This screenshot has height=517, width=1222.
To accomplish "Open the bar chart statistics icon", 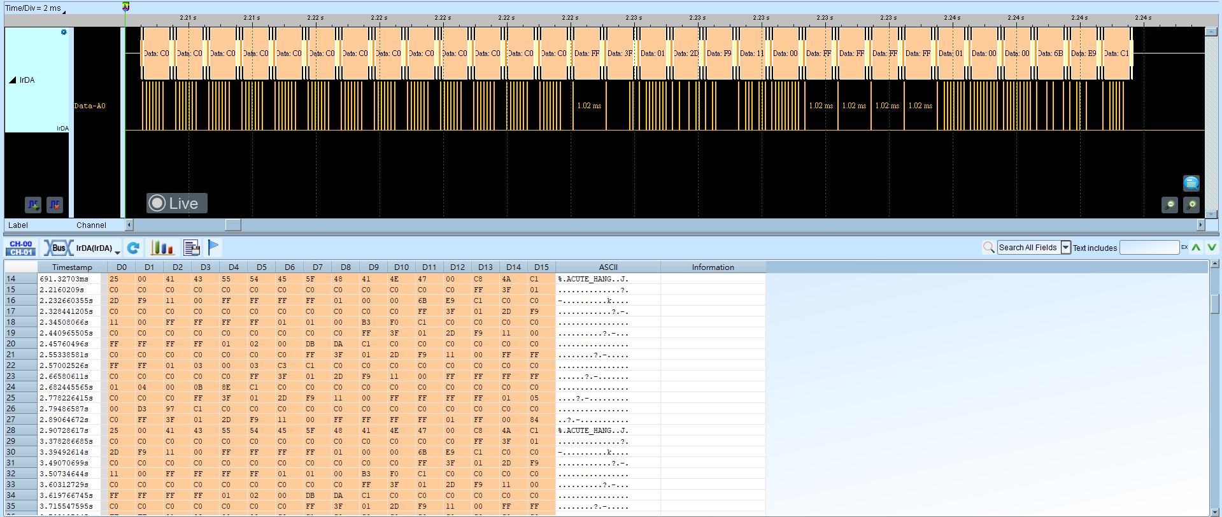I will click(162, 248).
